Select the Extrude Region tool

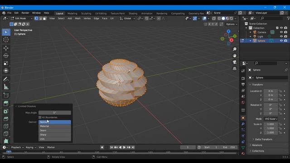pyautogui.click(x=6, y=104)
